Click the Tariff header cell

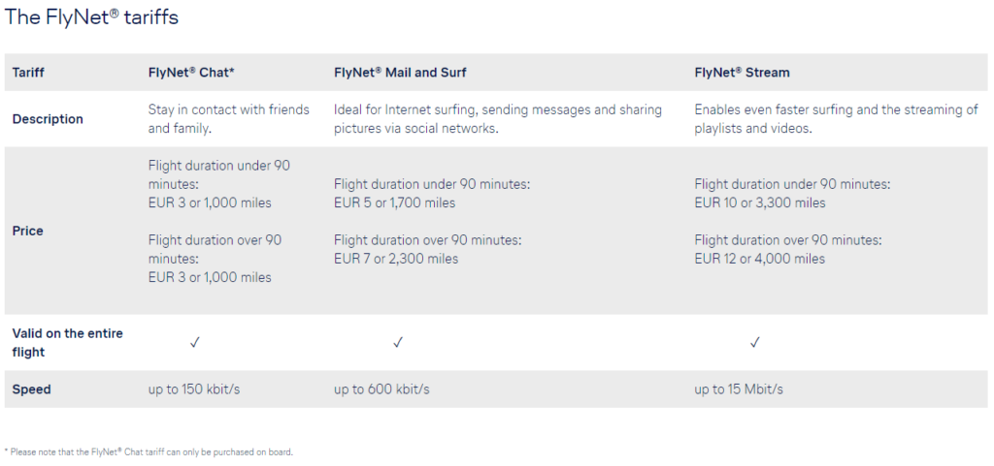pyautogui.click(x=28, y=72)
